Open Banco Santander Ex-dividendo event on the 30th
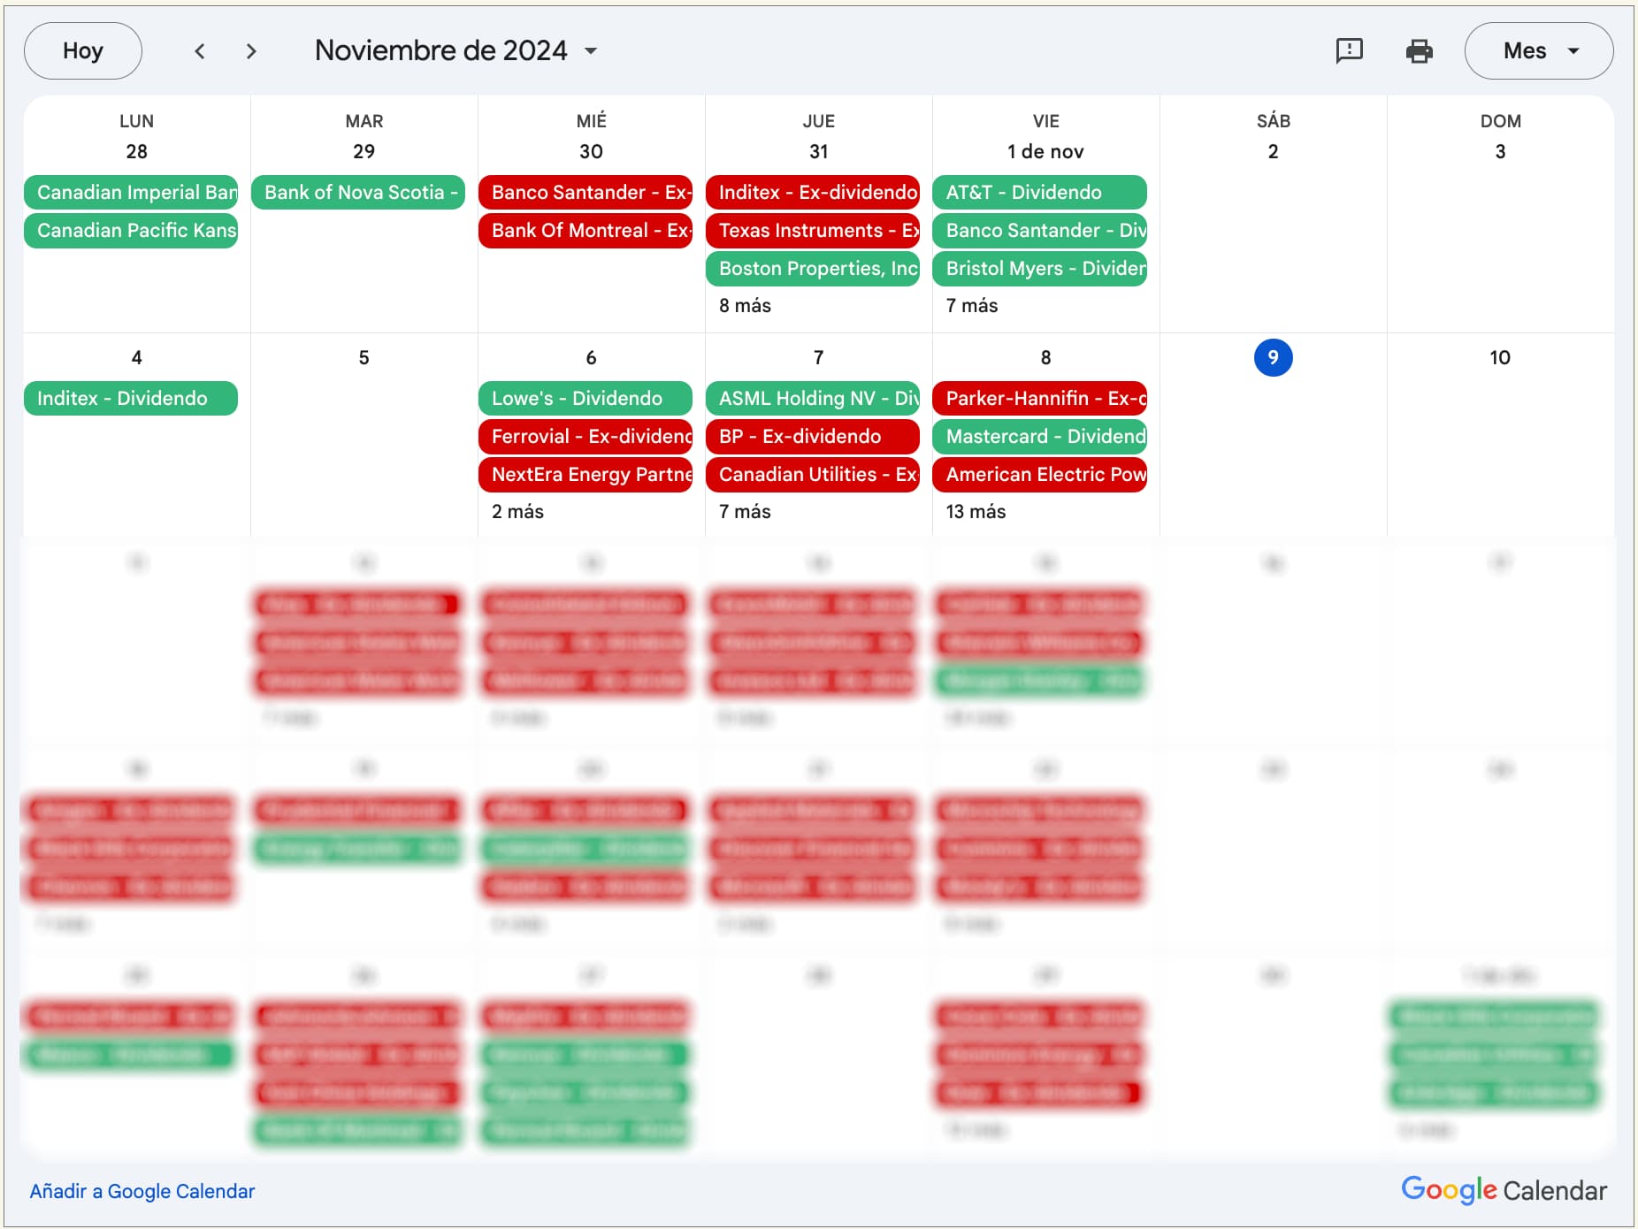This screenshot has width=1638, height=1229. 586,192
